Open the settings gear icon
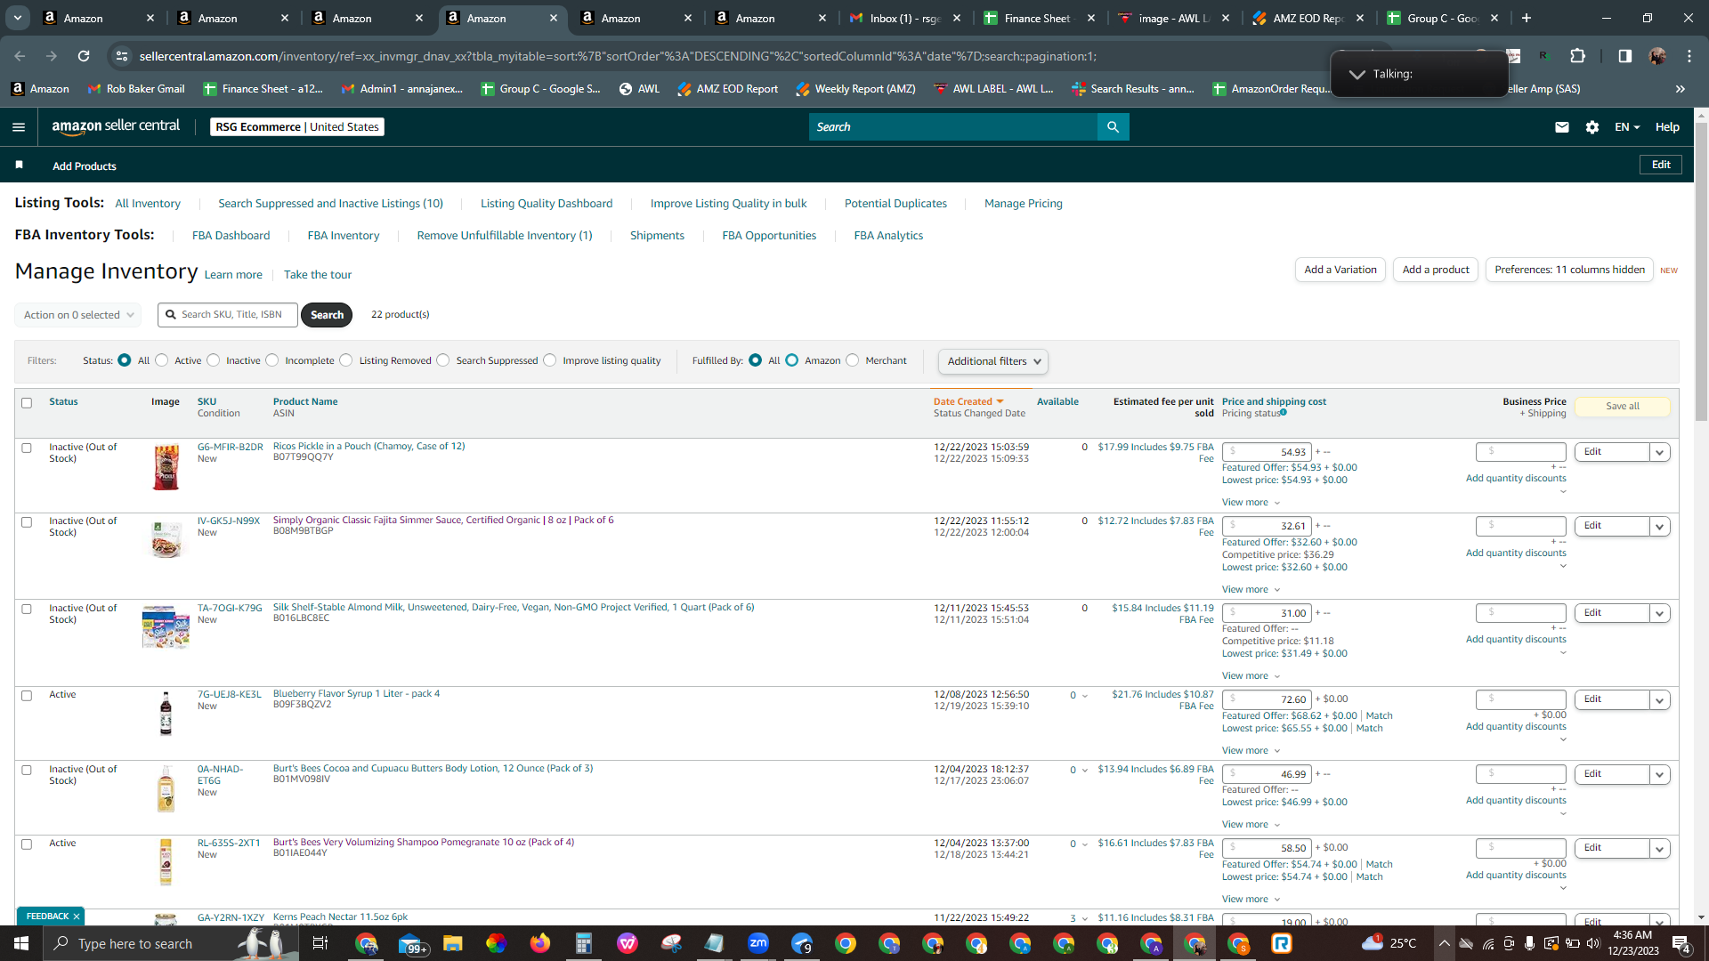Image resolution: width=1709 pixels, height=961 pixels. (1592, 127)
